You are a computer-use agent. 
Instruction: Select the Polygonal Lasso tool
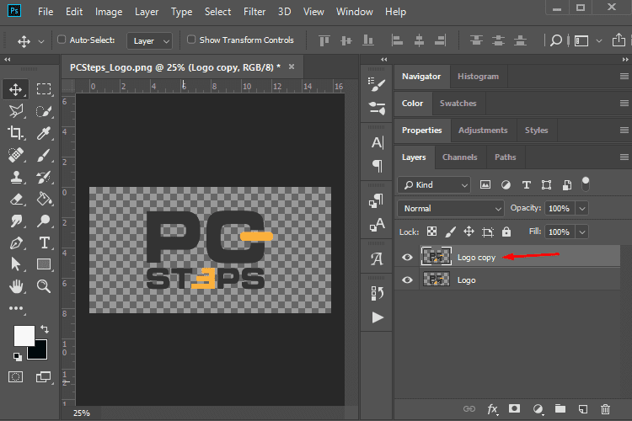click(15, 111)
